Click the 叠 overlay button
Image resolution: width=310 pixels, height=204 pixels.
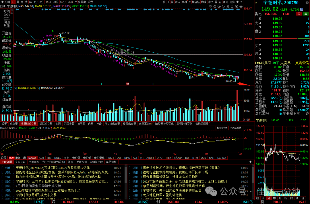[x=216, y=2]
